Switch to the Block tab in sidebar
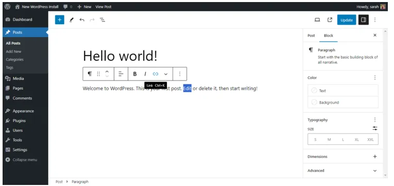The width and height of the screenshot is (394, 186). click(329, 36)
